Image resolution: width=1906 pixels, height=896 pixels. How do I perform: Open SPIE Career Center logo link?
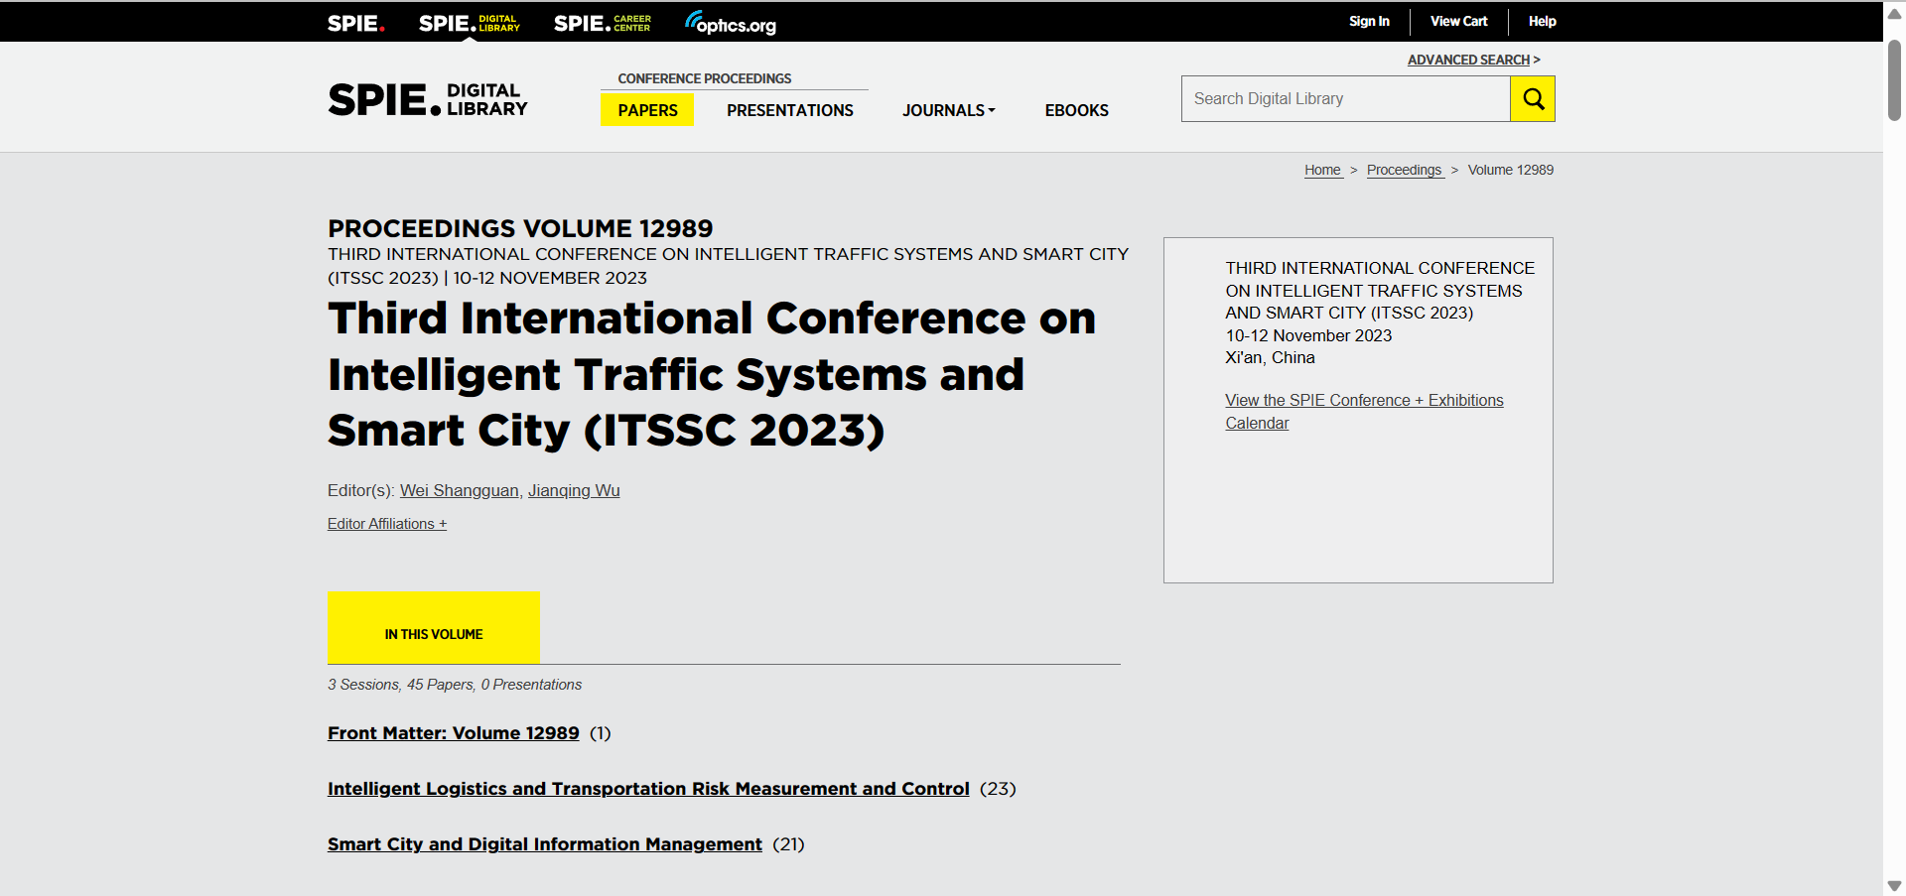click(603, 23)
